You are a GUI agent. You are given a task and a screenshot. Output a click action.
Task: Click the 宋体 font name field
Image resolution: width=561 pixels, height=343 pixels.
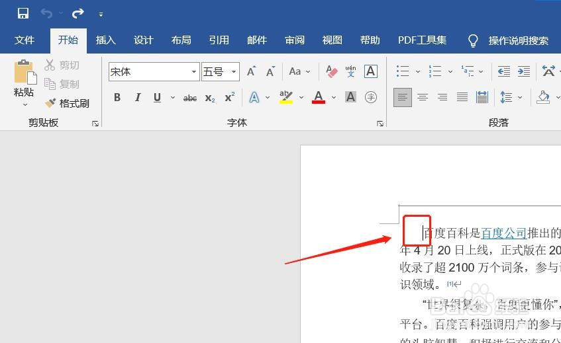coord(149,72)
